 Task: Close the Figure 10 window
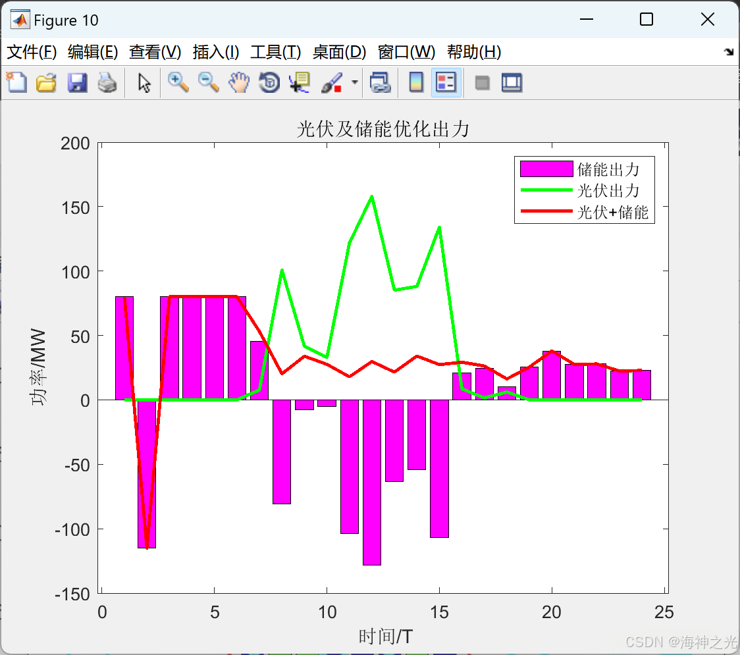(x=708, y=19)
